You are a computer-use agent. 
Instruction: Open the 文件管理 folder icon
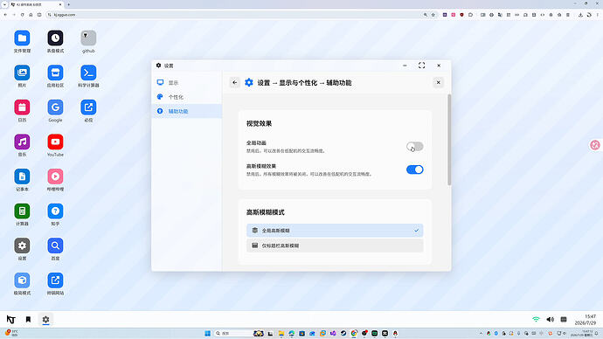coord(22,38)
